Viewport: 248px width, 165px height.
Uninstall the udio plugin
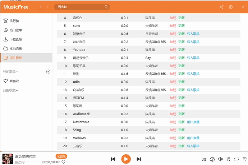(x=173, y=82)
